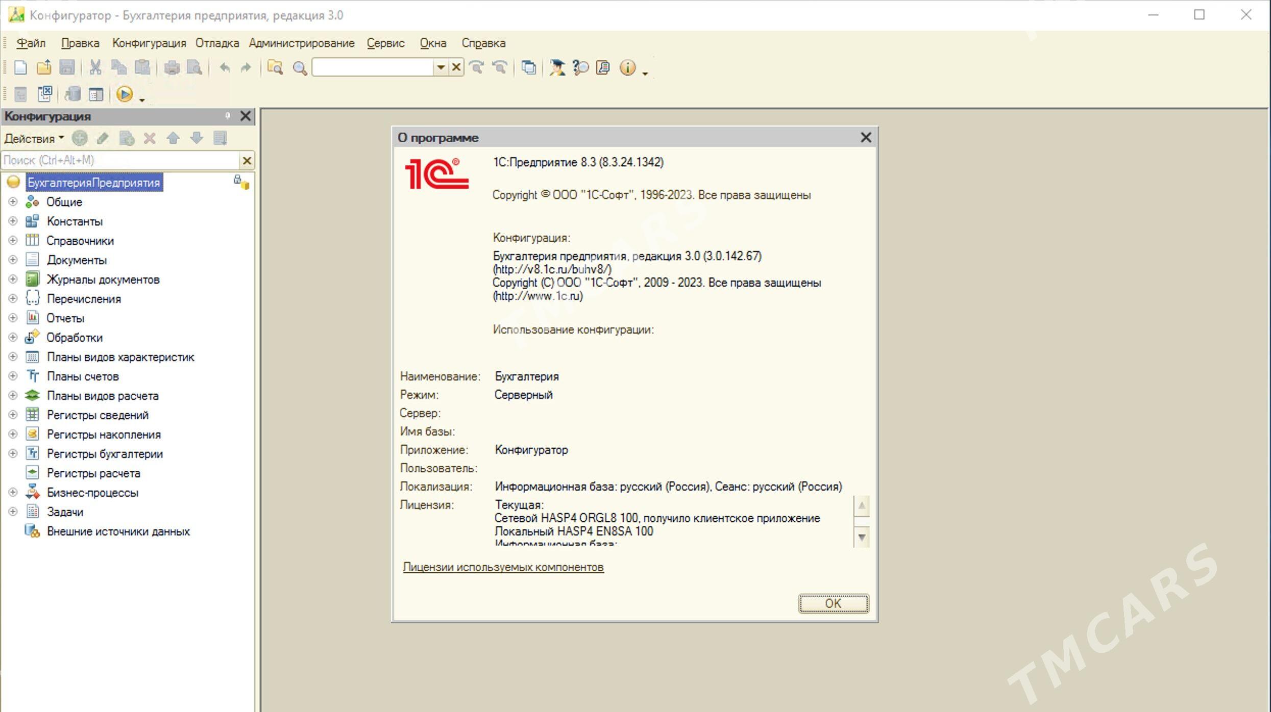
Task: Open the Правка menu
Action: point(80,43)
